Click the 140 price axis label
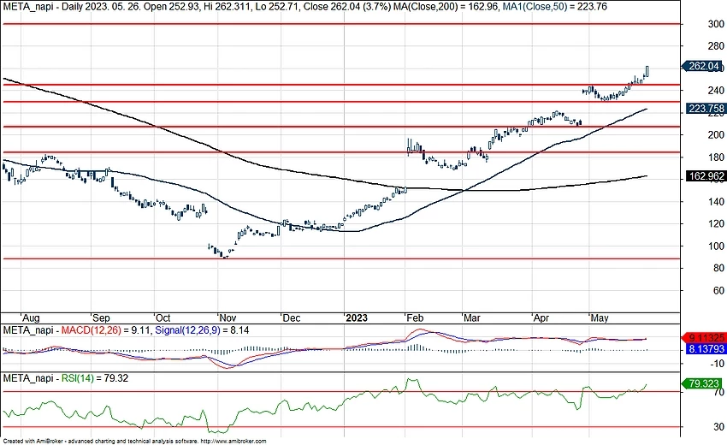Image resolution: width=727 pixels, height=445 pixels. 716,202
